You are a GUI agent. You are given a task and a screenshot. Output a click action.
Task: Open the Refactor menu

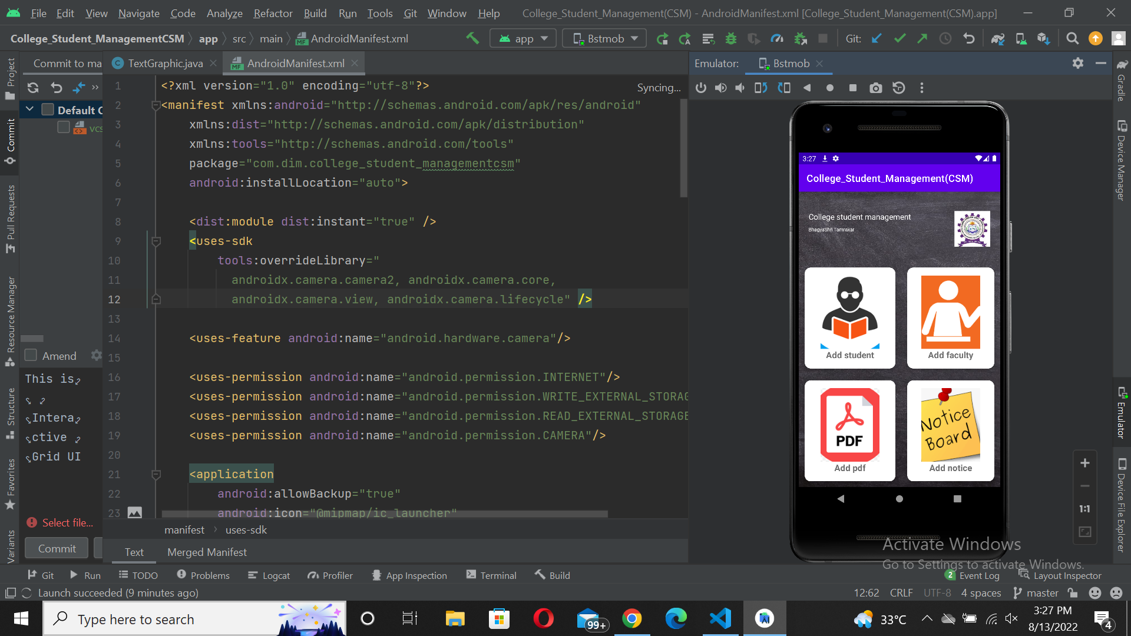click(x=272, y=13)
